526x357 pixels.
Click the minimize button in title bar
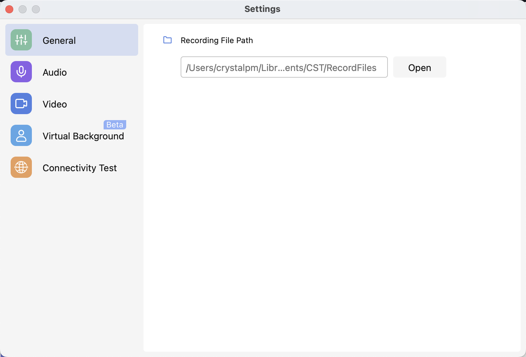point(23,9)
